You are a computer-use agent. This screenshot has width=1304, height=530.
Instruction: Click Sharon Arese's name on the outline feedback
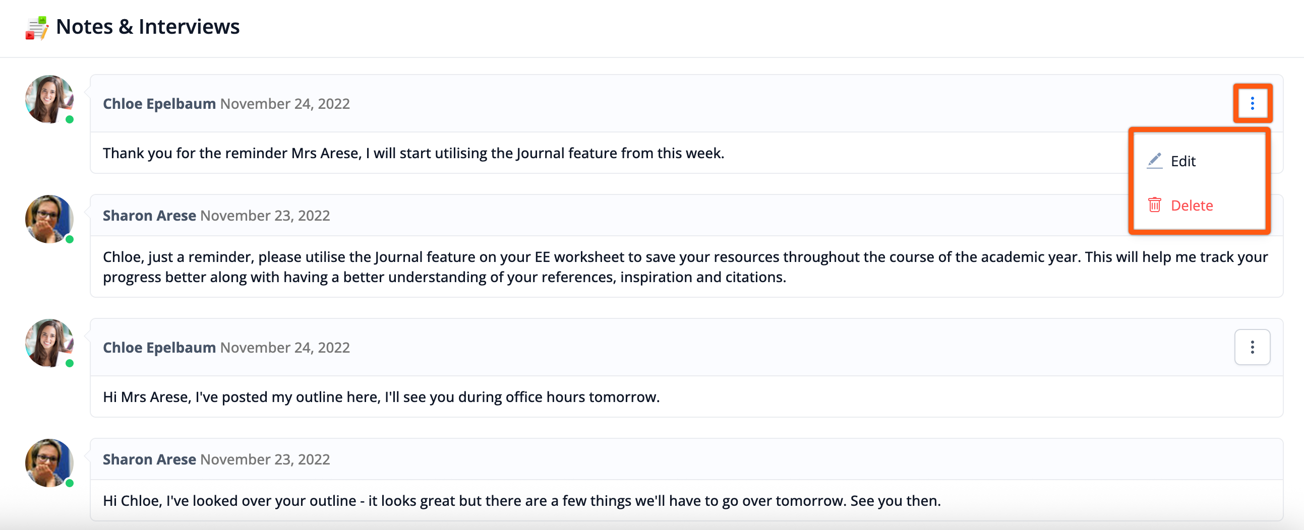[149, 459]
